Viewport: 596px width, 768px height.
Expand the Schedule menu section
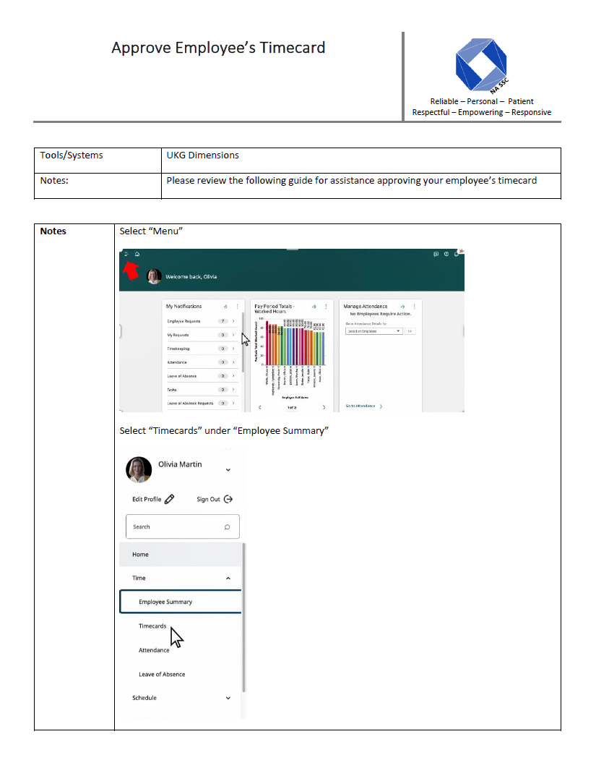pyautogui.click(x=228, y=699)
